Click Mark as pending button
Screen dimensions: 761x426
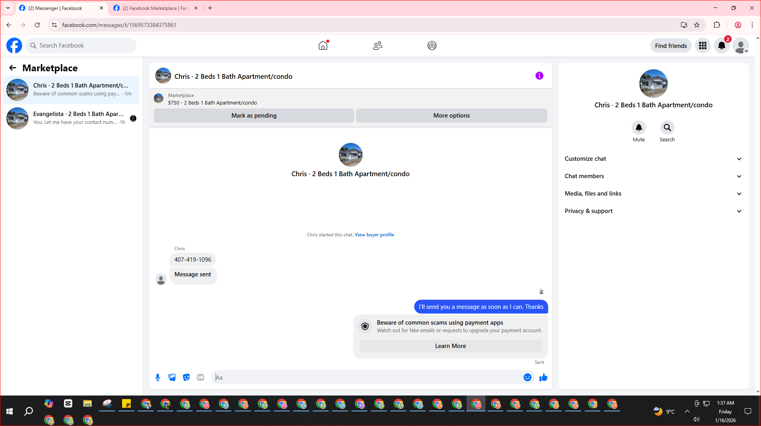254,116
